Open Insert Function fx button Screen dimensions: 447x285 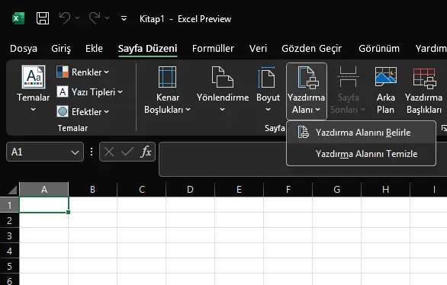click(x=146, y=152)
